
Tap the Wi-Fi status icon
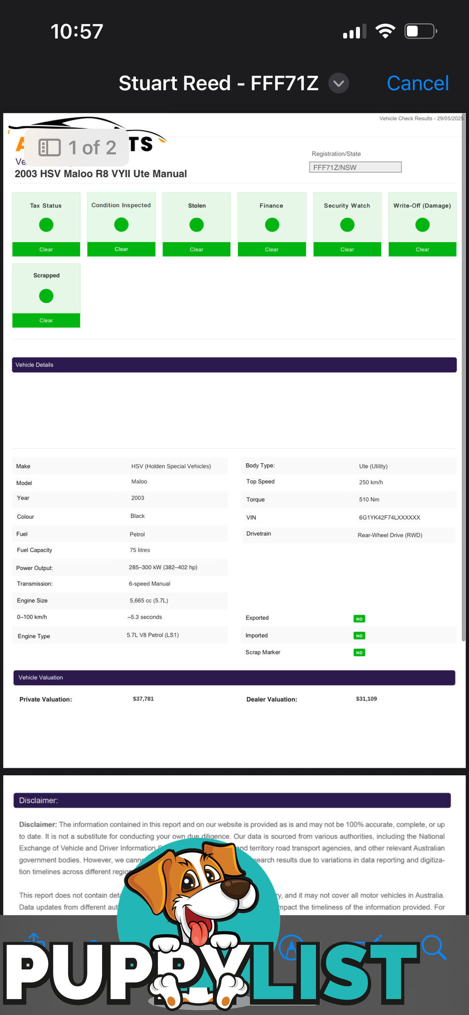click(385, 31)
